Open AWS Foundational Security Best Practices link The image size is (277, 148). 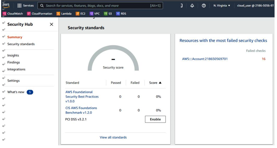point(82,97)
